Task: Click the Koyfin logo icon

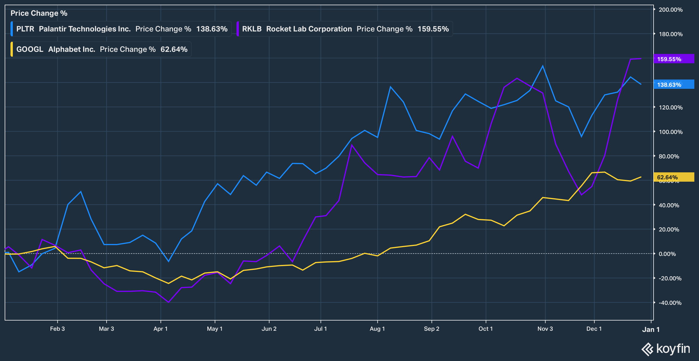Action: pos(647,349)
